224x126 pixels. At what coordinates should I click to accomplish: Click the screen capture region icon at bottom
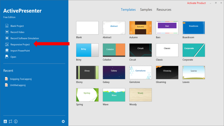(10, 121)
